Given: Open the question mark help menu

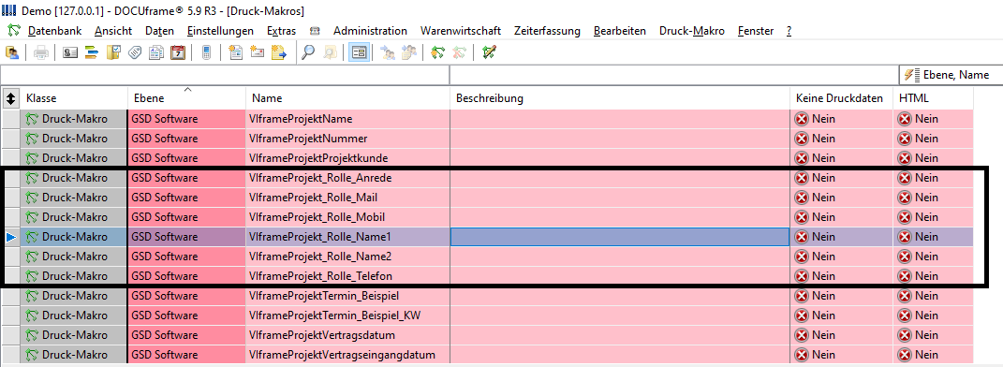Looking at the screenshot, I should 789,31.
